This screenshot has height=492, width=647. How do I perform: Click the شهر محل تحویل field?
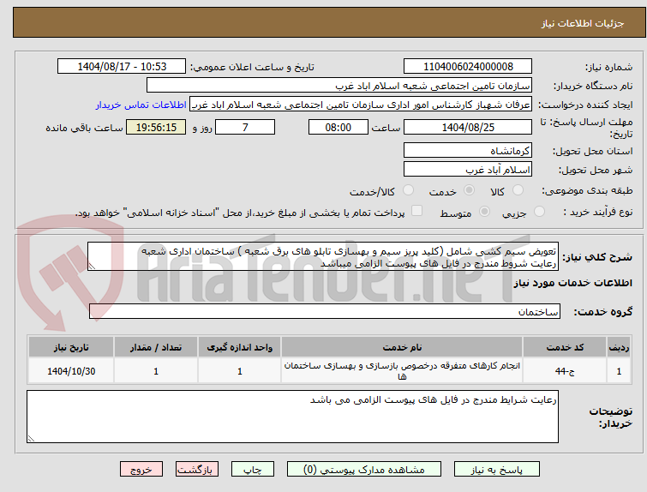pyautogui.click(x=468, y=169)
